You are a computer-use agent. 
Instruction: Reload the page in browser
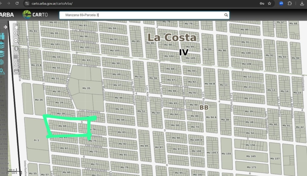(x=17, y=3)
